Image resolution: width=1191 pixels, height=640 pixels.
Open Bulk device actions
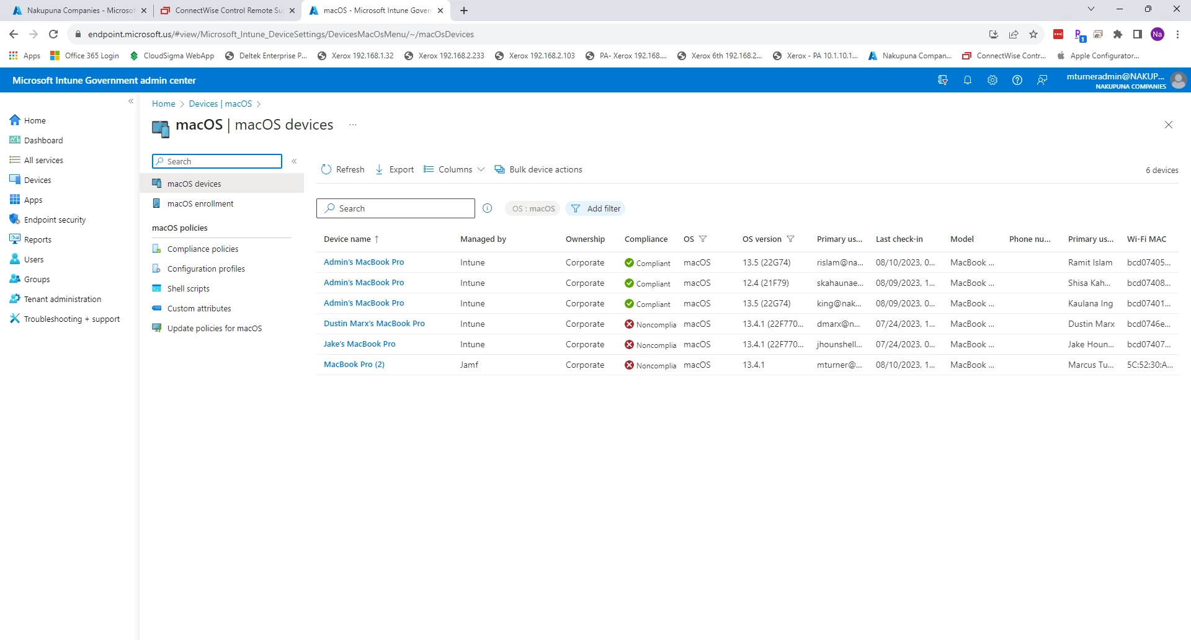point(538,169)
